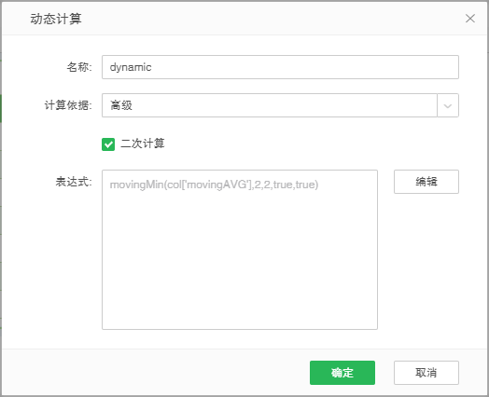This screenshot has height=397, width=489.
Task: Place cursor after the text dynamic
Action: (152, 67)
